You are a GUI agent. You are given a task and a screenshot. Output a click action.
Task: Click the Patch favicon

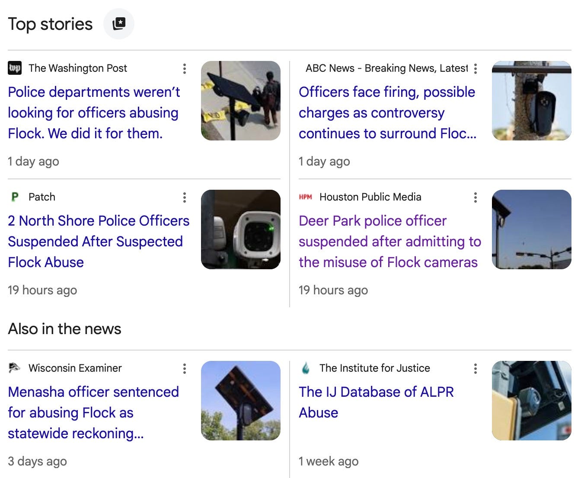click(15, 197)
